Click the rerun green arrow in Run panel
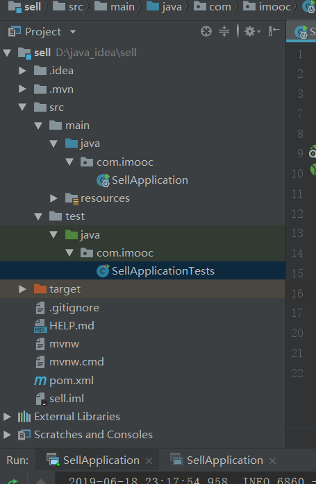The width and height of the screenshot is (316, 484). click(x=13, y=481)
